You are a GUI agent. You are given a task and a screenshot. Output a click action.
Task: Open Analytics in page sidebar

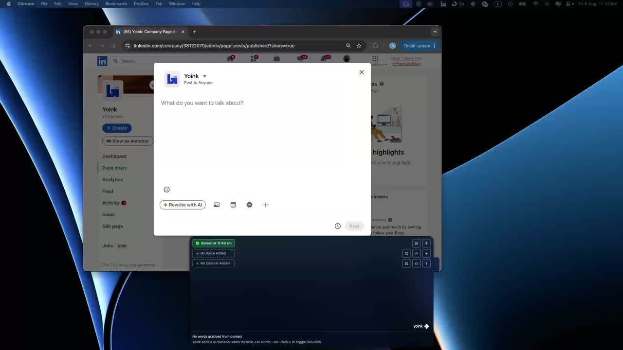pyautogui.click(x=112, y=179)
